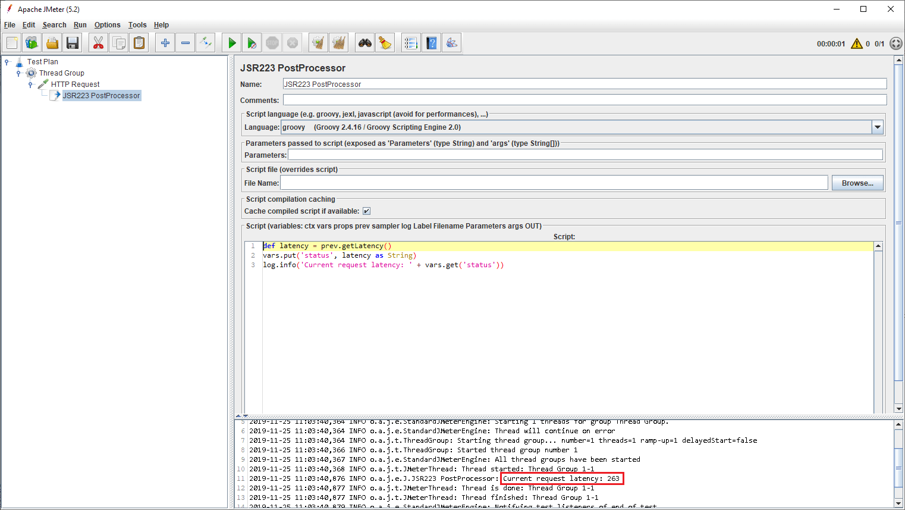The height and width of the screenshot is (510, 905).
Task: Shut down test threads gracefully
Action: [x=293, y=43]
